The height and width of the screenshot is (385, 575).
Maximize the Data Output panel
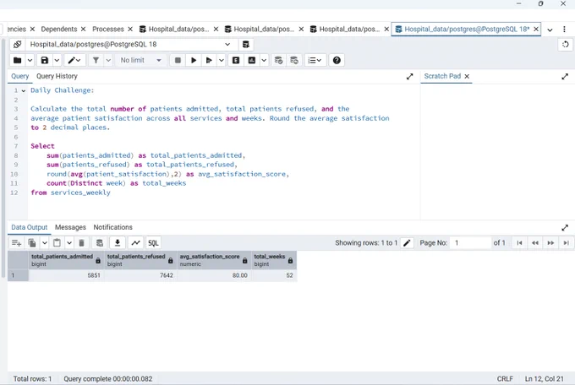(565, 228)
